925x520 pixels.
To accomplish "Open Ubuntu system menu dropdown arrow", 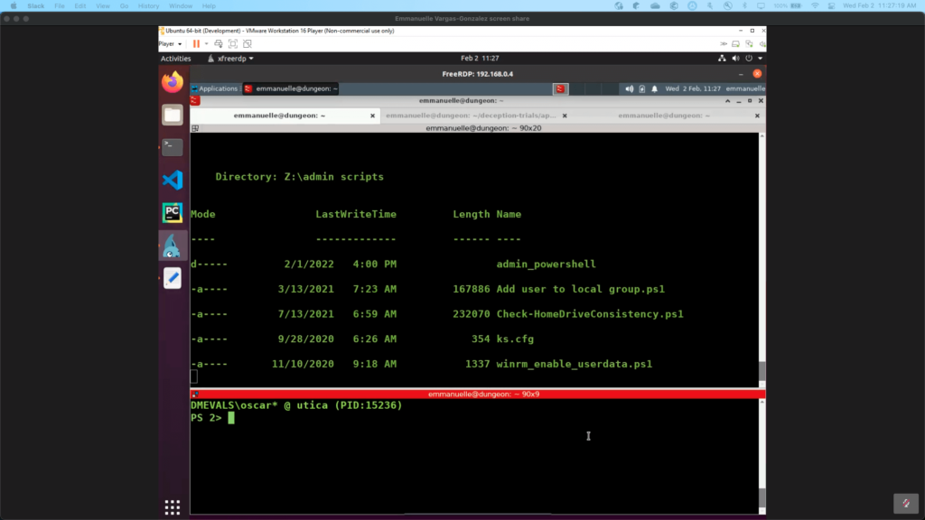I will (x=761, y=59).
